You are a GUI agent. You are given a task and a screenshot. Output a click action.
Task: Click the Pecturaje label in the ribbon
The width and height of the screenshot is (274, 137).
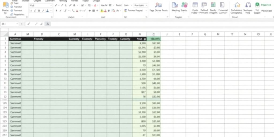pyautogui.click(x=267, y=11)
